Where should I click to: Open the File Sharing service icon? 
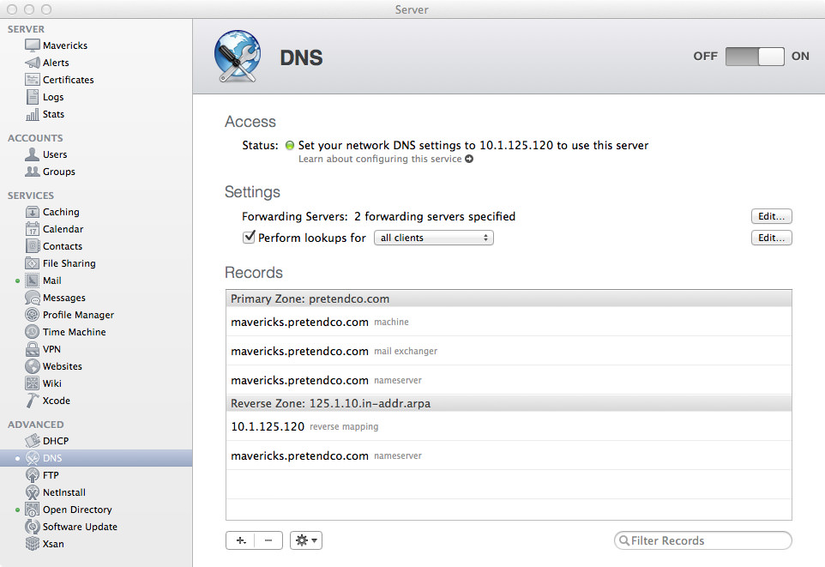click(32, 263)
